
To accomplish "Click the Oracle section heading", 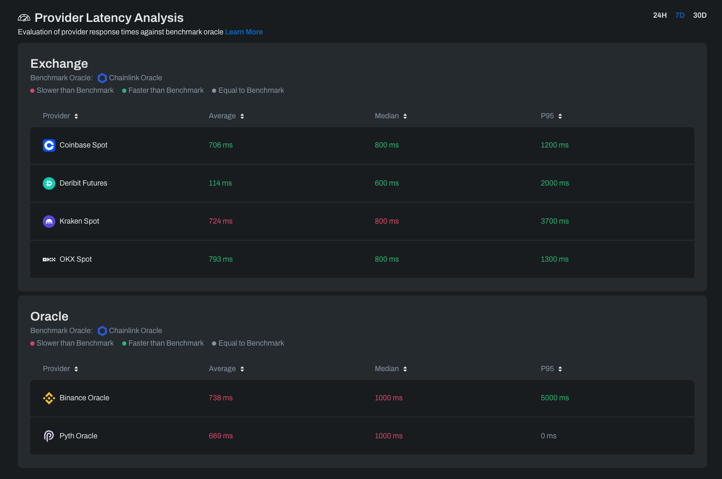I will click(49, 316).
